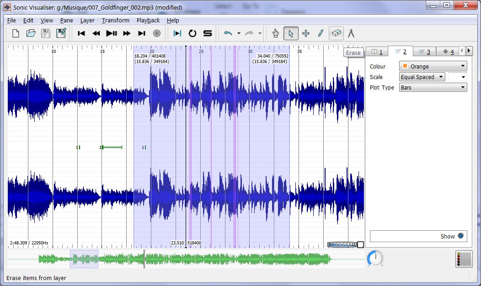This screenshot has width=481, height=286.
Task: Select the Draw pencil tool
Action: 321,33
